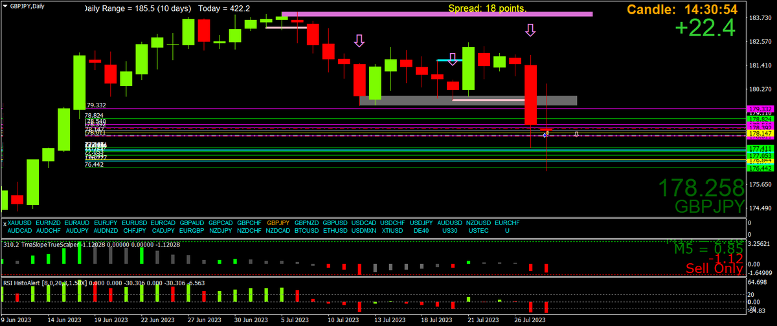Switch to EURGBP pair

192,230
